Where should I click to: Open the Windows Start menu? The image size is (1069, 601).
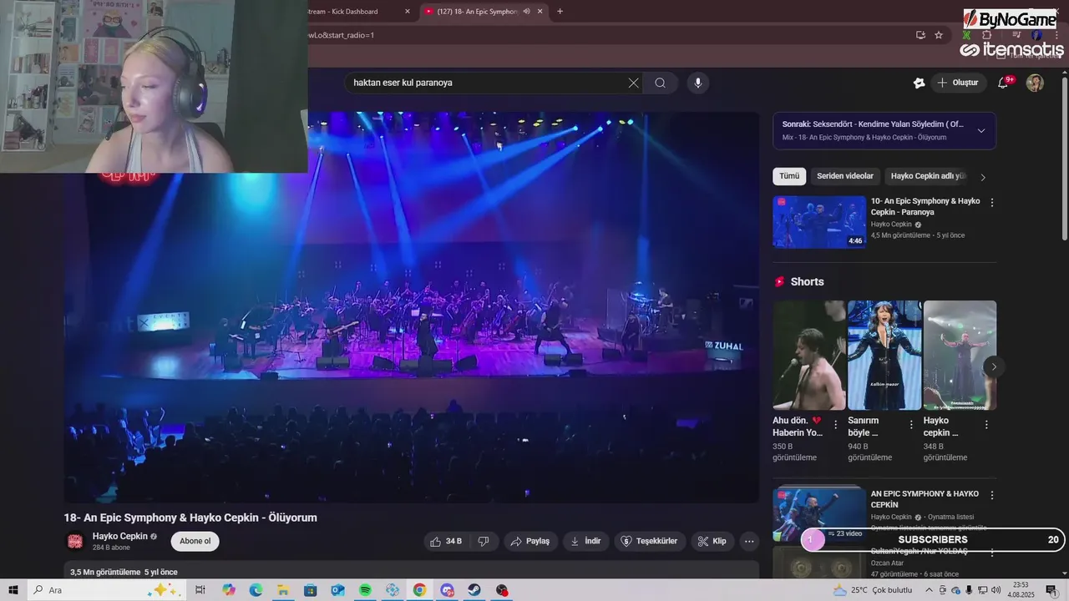pyautogui.click(x=13, y=590)
